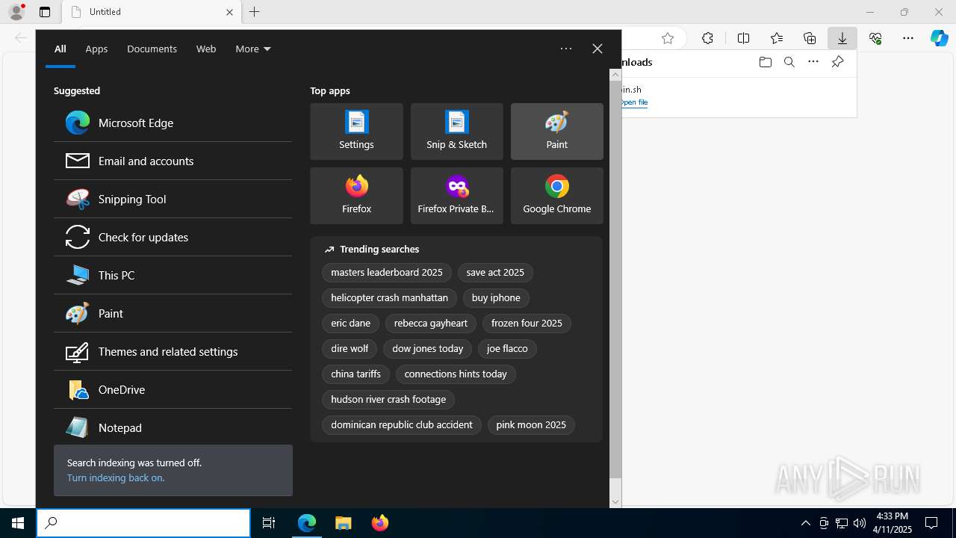The image size is (956, 538).
Task: Focus the taskbar search input box
Action: (x=143, y=523)
